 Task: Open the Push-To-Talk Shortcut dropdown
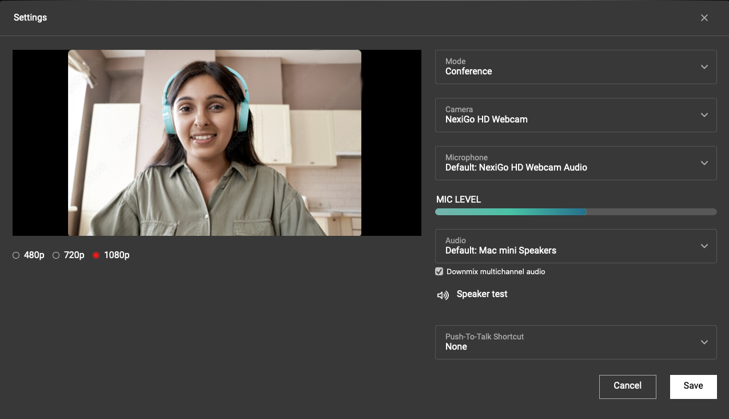pyautogui.click(x=576, y=342)
